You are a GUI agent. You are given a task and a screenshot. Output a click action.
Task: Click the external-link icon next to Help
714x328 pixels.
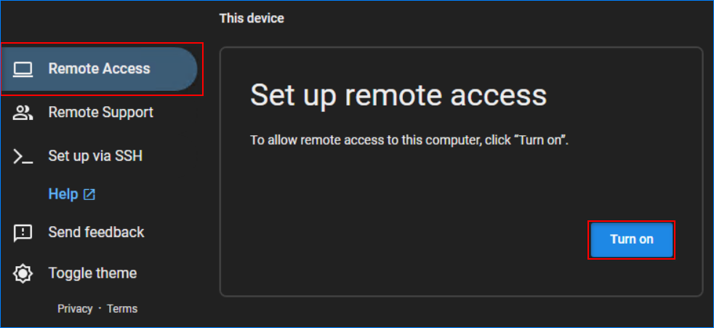[89, 195]
